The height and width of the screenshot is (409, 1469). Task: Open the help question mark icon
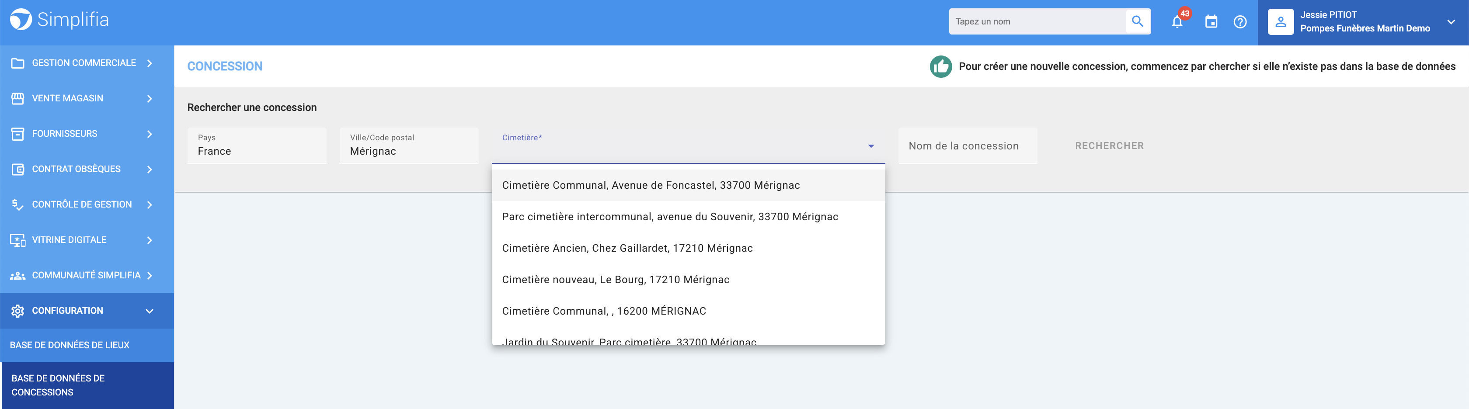pyautogui.click(x=1240, y=22)
